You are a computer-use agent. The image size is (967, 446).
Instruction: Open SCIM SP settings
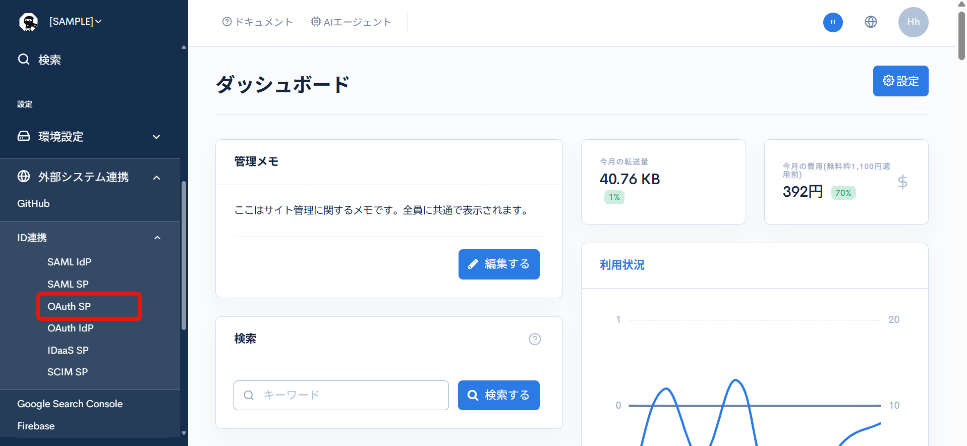tap(67, 372)
